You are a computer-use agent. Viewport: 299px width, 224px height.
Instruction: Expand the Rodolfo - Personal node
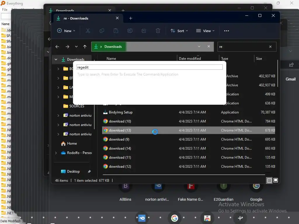tap(56, 153)
